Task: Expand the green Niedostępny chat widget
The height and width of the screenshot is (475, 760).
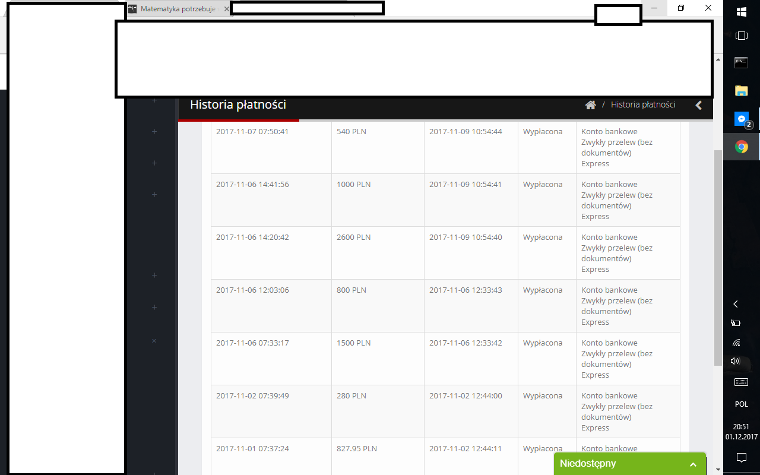Action: pos(629,464)
